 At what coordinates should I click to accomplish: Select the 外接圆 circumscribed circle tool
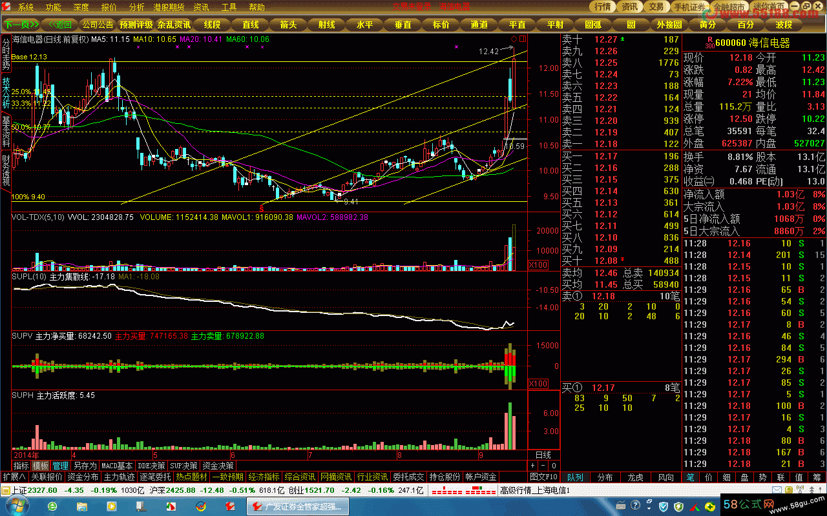pos(670,25)
